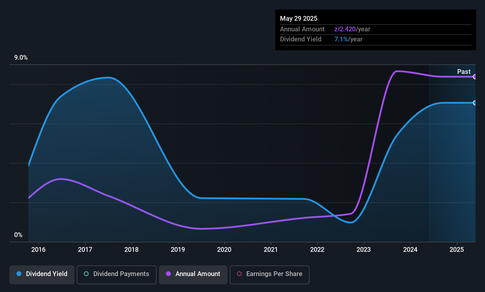Click the 2024 x-axis label

pyautogui.click(x=410, y=249)
